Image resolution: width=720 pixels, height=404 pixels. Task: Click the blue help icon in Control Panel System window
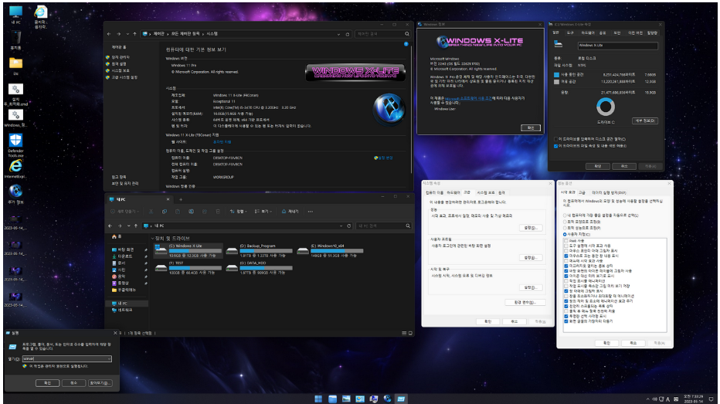coord(406,44)
